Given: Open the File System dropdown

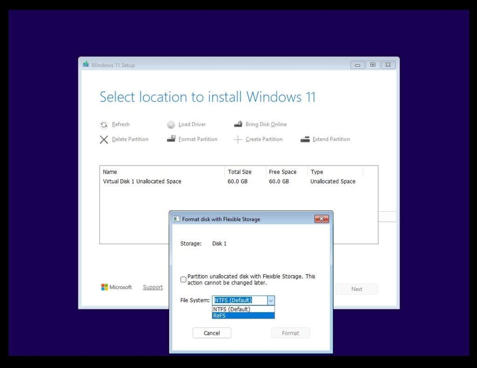Looking at the screenshot, I should tap(271, 300).
